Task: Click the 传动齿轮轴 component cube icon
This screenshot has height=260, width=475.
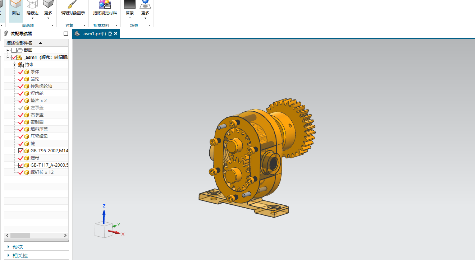Action: click(27, 86)
